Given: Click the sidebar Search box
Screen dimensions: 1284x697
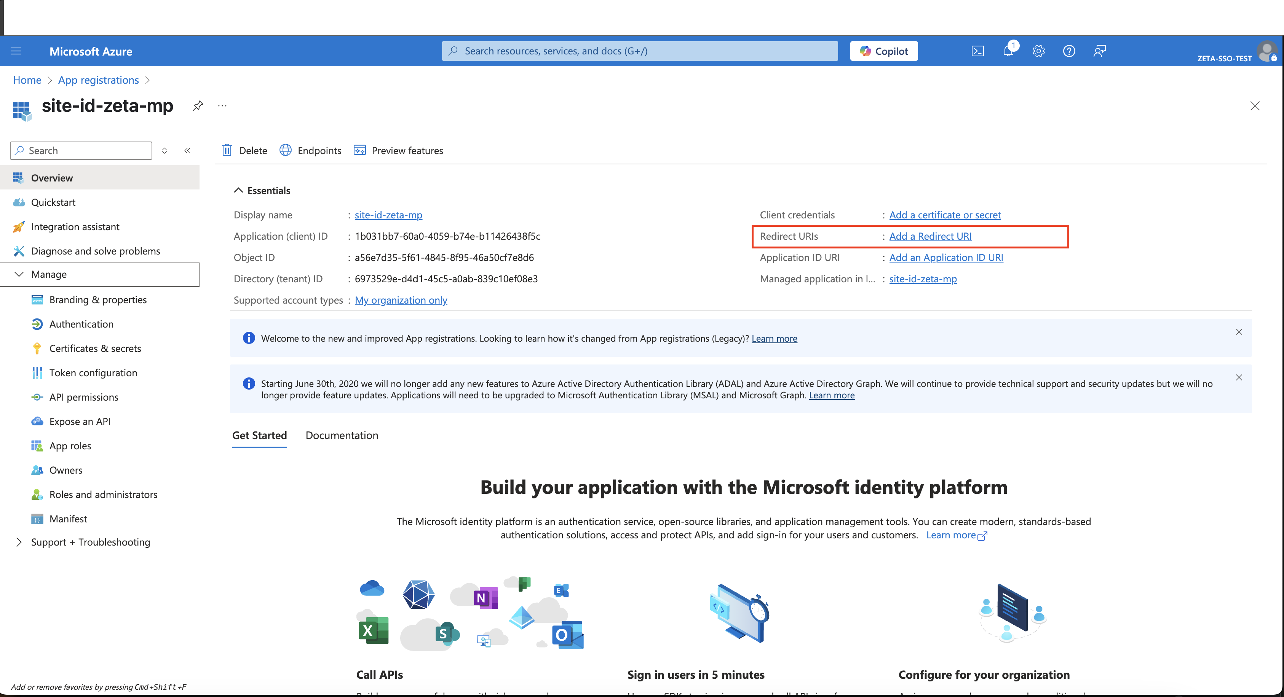Looking at the screenshot, I should (x=81, y=150).
